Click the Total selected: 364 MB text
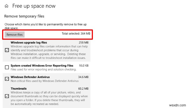Screen dimensions: 189x108 (x=76, y=34)
